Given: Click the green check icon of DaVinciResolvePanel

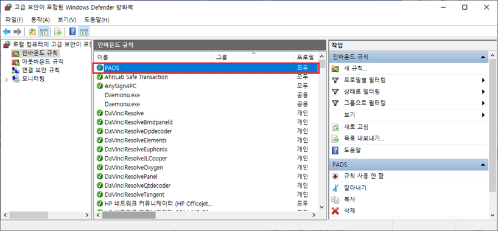Looking at the screenshot, I should (x=100, y=176).
